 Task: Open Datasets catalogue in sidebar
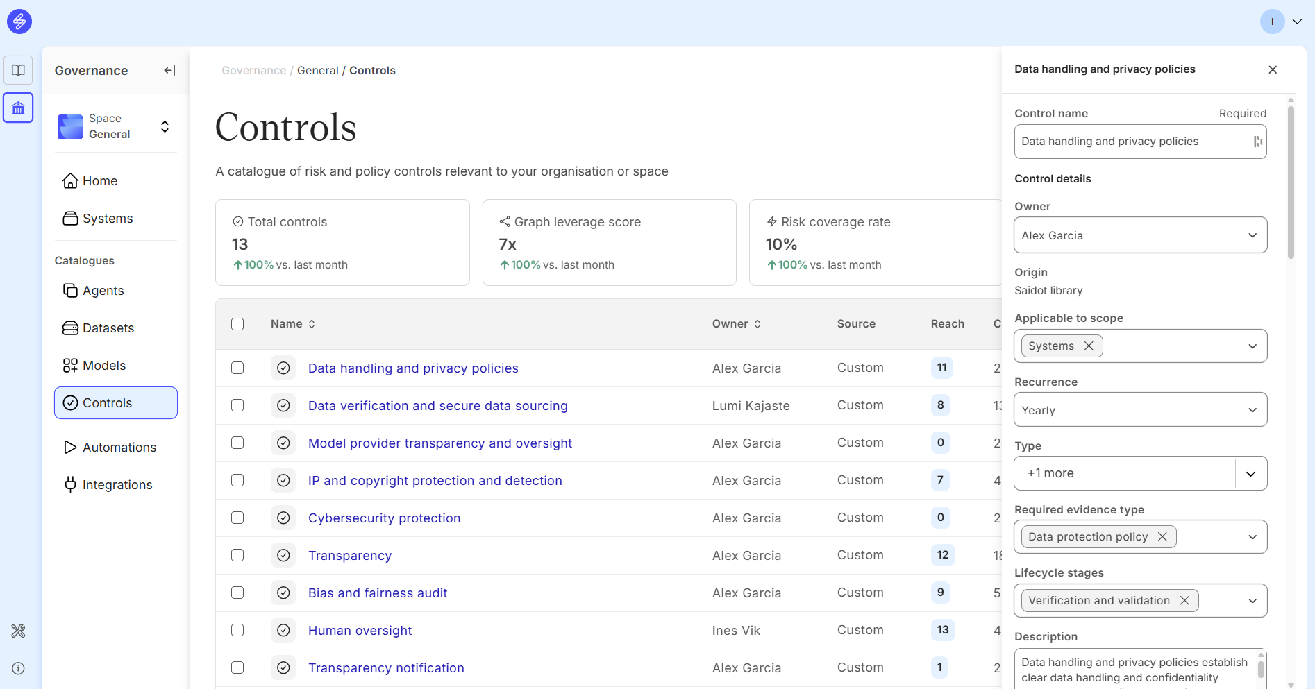click(108, 328)
